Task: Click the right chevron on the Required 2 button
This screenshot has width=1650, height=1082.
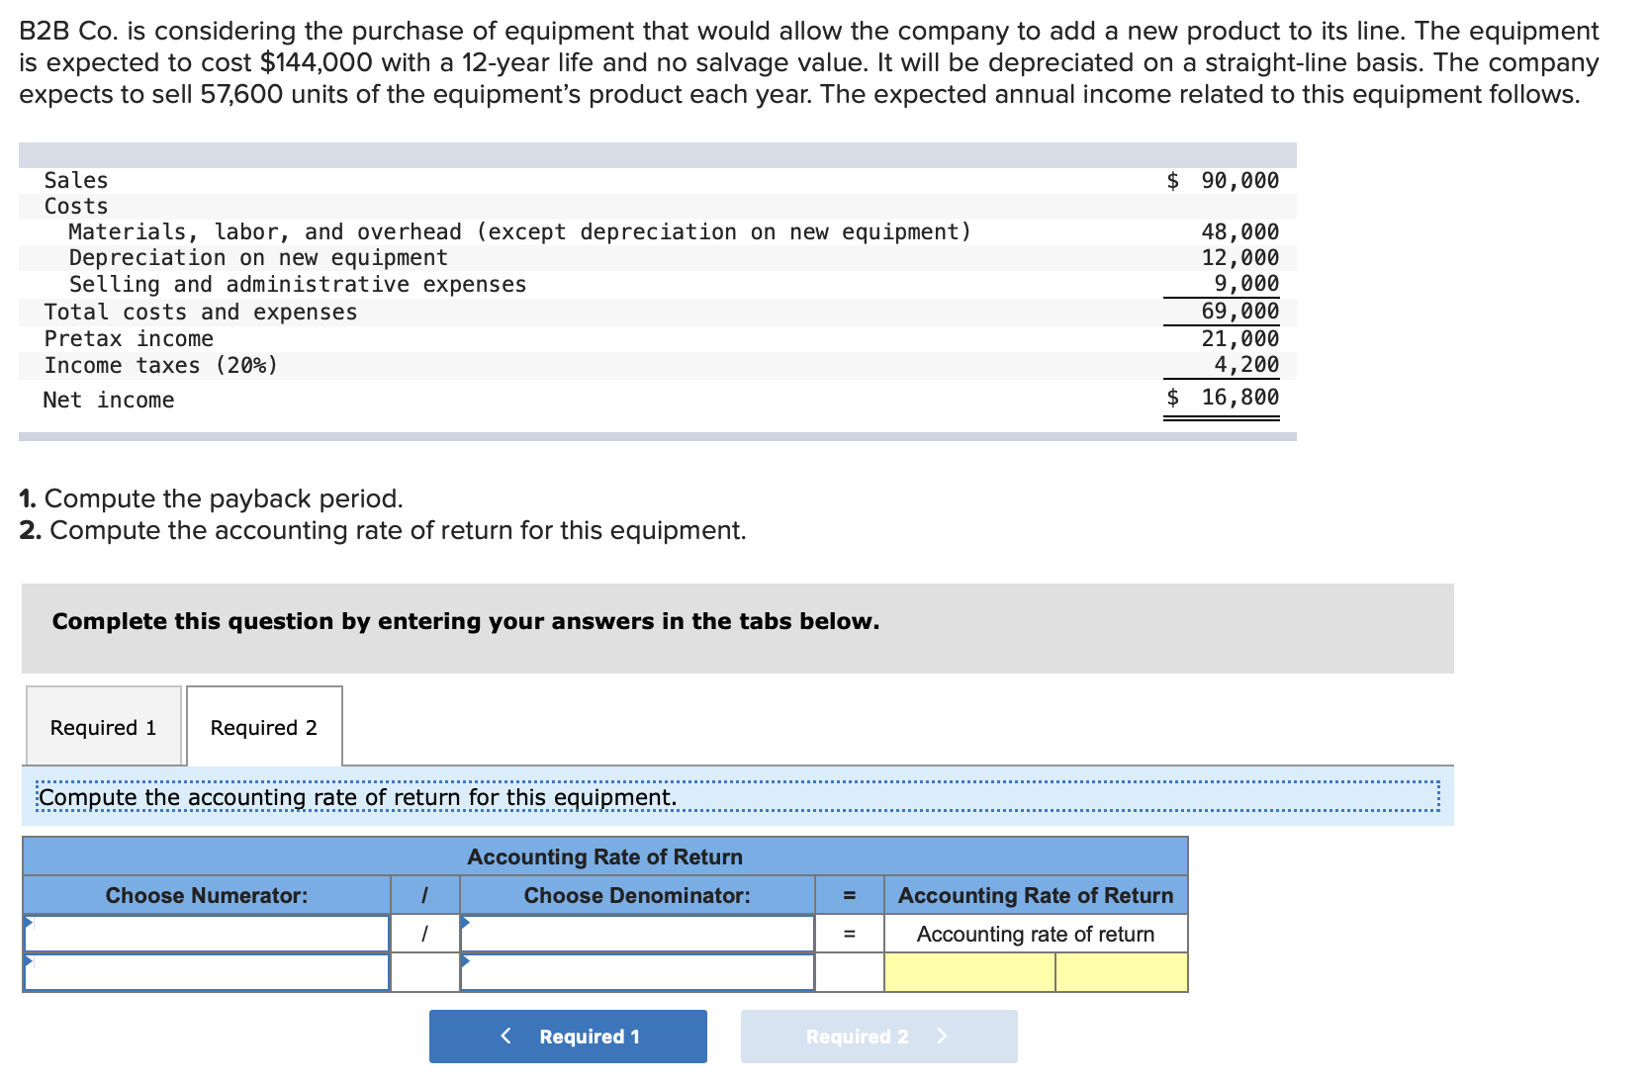Action: coord(941,1036)
